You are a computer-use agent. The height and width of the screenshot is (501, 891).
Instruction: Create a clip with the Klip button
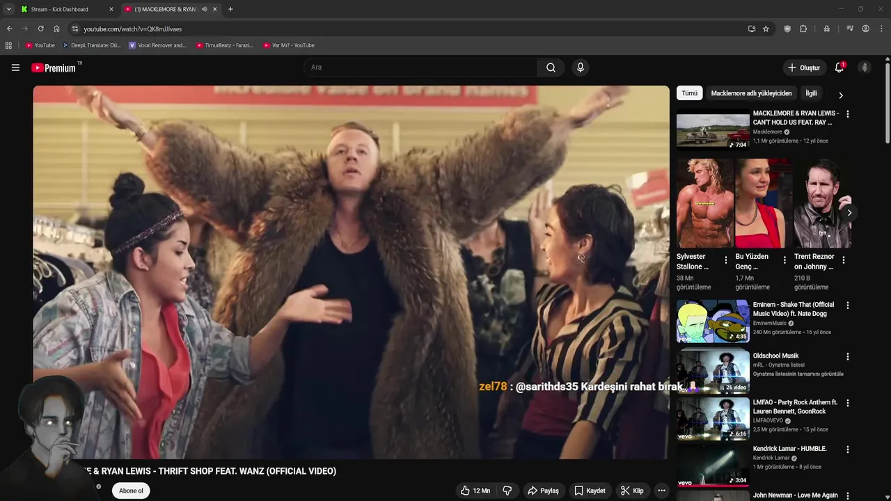click(632, 491)
